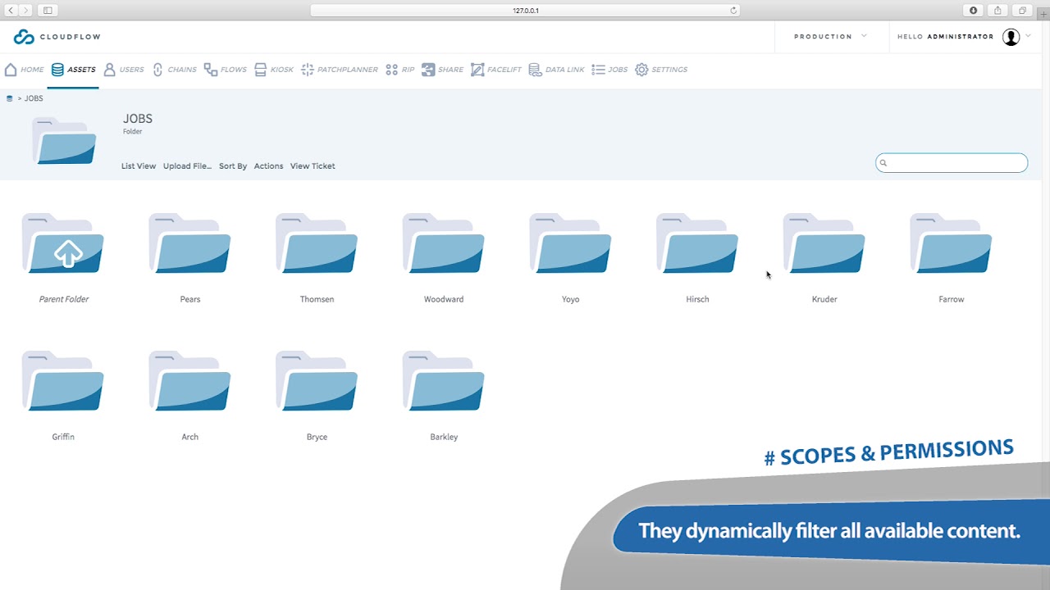Open the Jobs list nav icon
This screenshot has width=1050, height=590.
[x=598, y=70]
